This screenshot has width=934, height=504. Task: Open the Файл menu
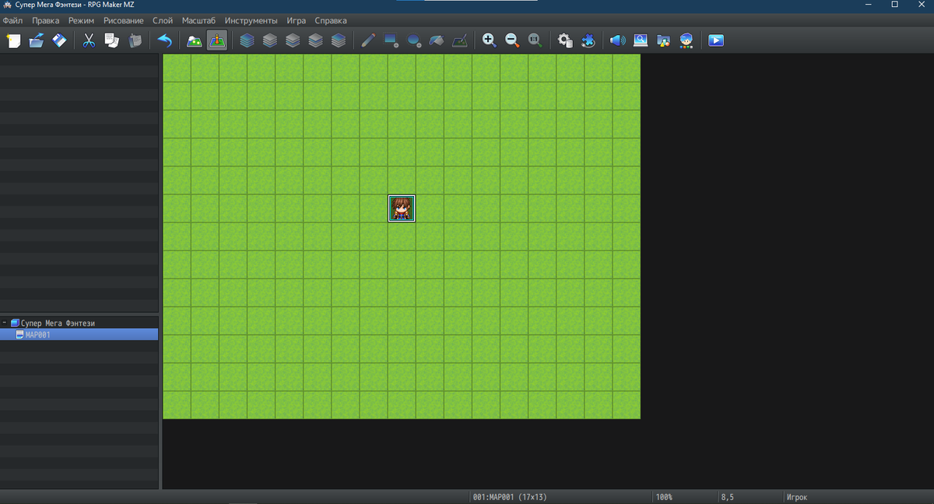12,20
